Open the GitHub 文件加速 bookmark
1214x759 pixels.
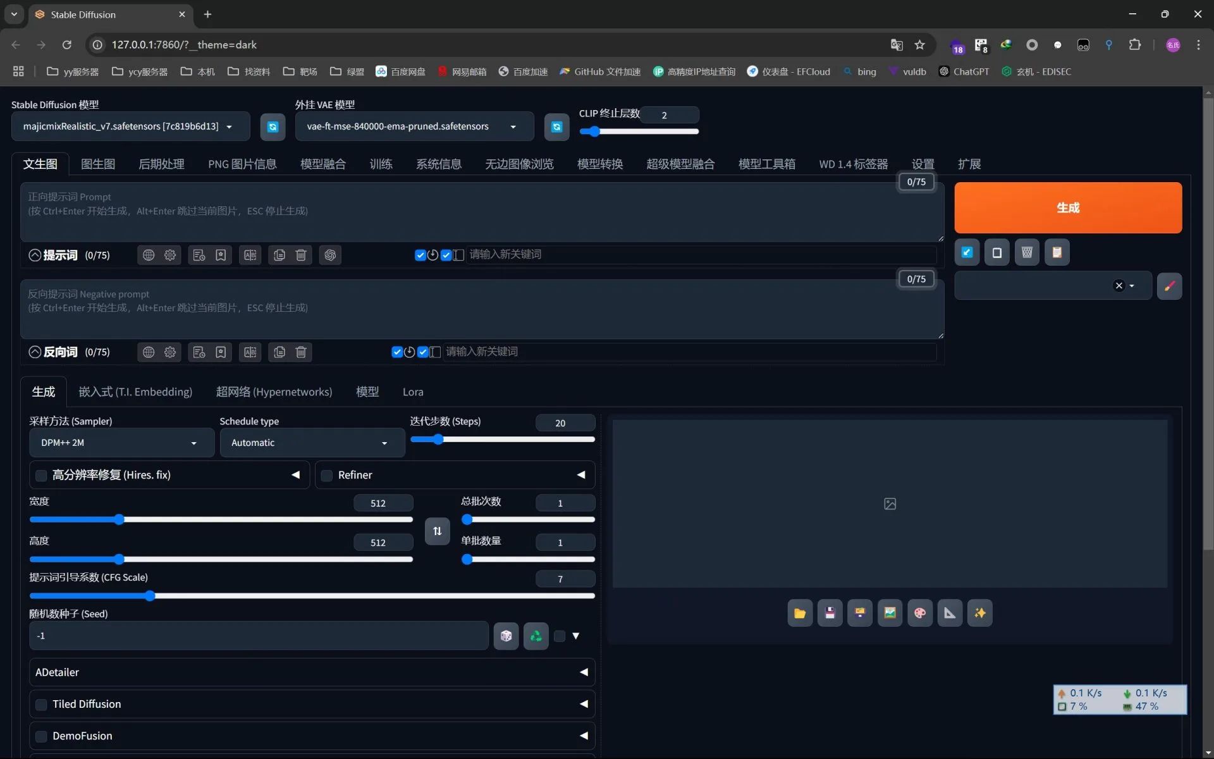click(600, 71)
